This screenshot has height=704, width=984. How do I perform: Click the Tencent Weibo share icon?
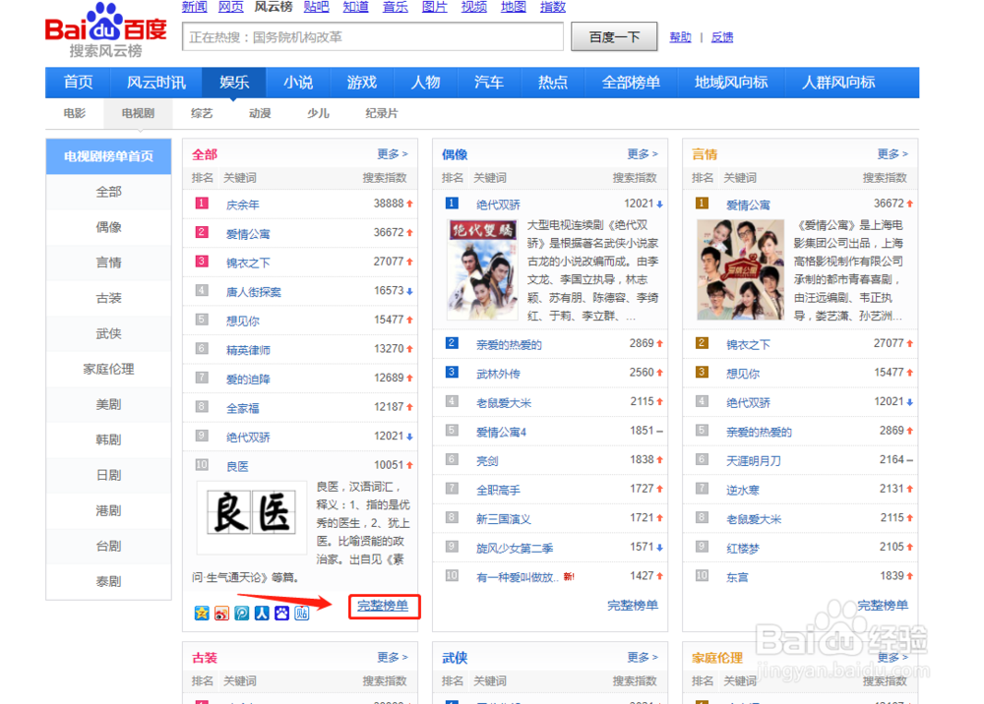point(242,614)
